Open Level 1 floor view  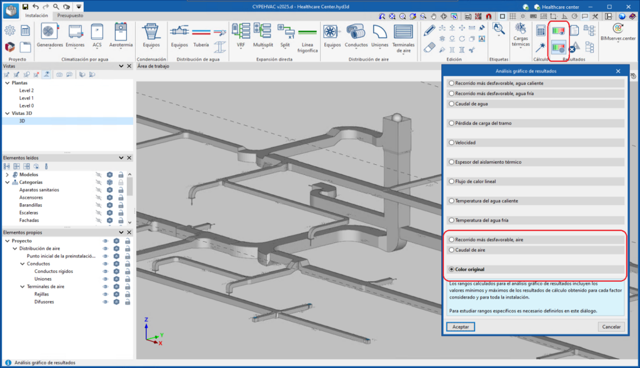coord(26,98)
